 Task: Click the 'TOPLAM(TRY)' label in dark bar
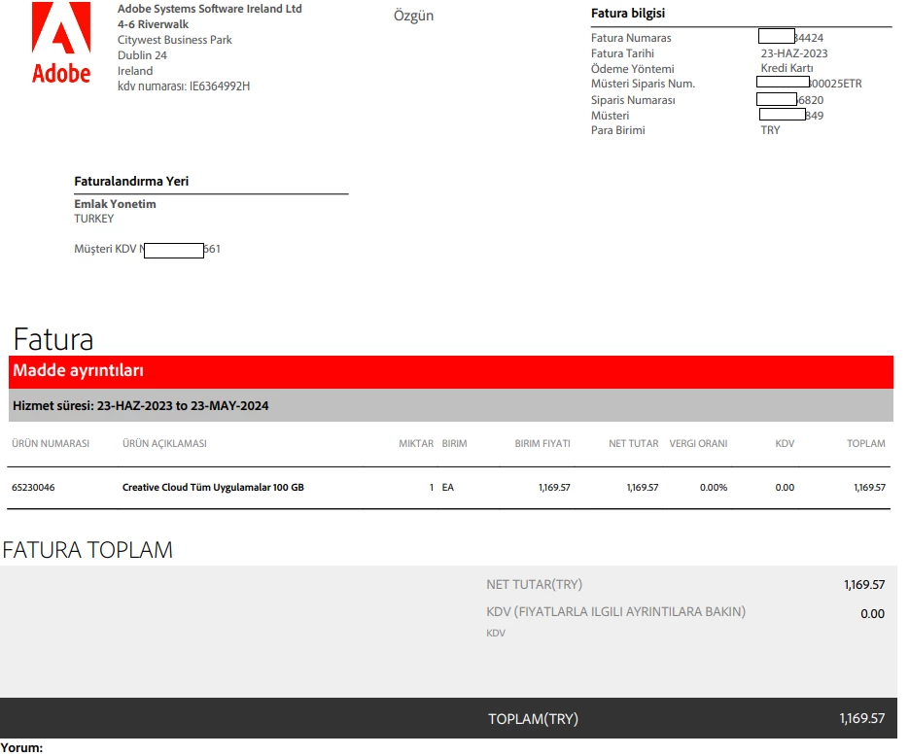pos(534,719)
